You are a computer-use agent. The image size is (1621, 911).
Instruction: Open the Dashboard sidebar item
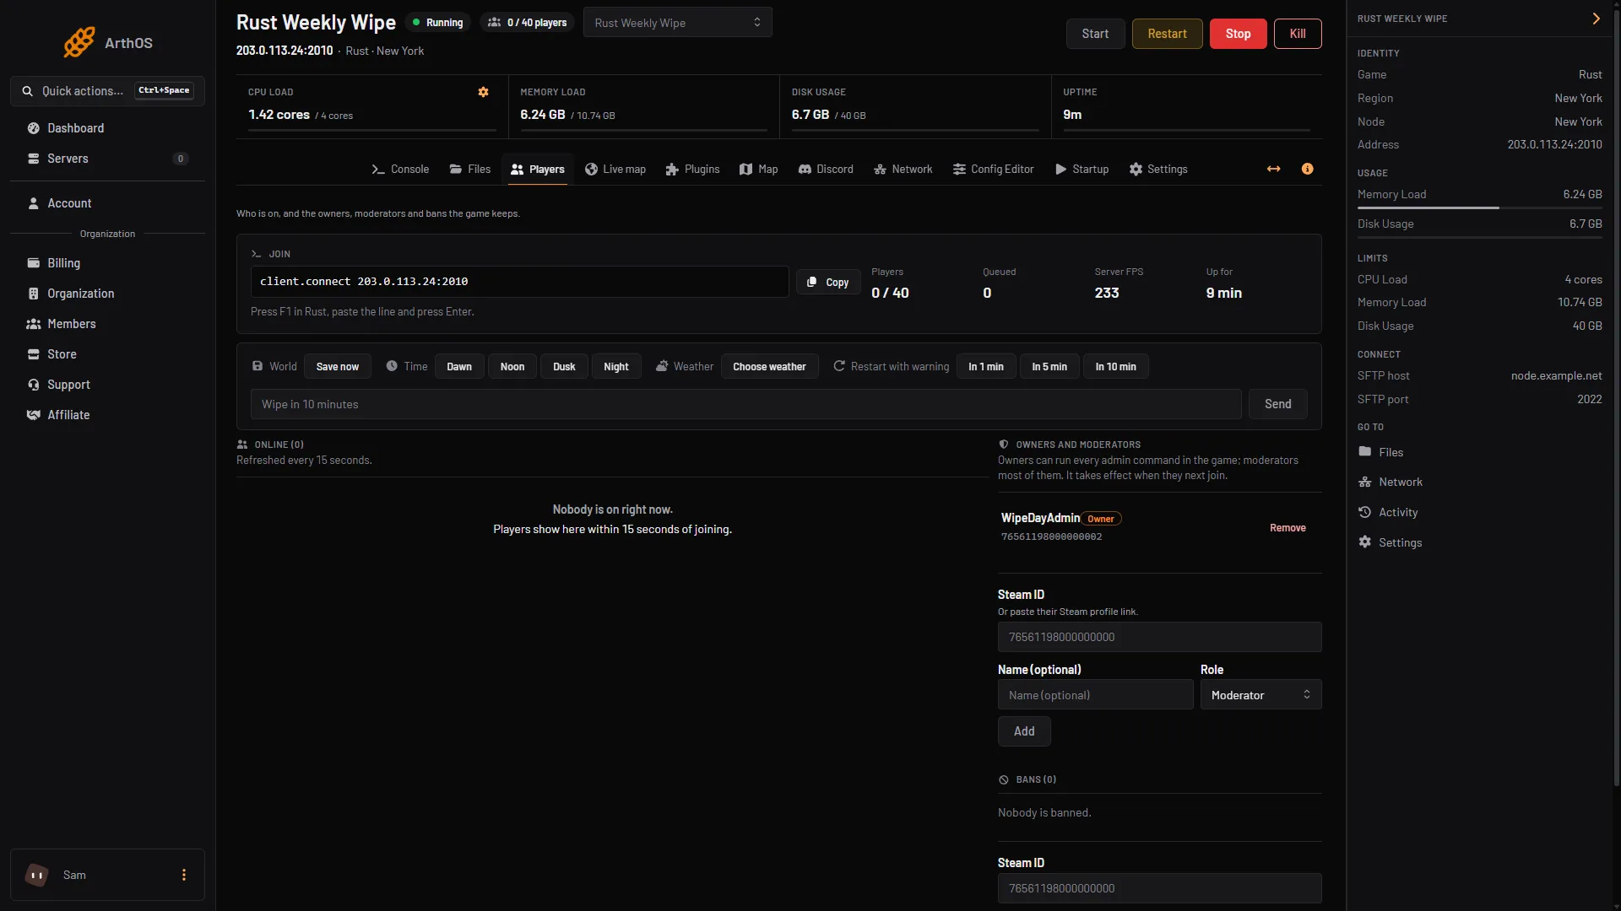click(x=107, y=128)
